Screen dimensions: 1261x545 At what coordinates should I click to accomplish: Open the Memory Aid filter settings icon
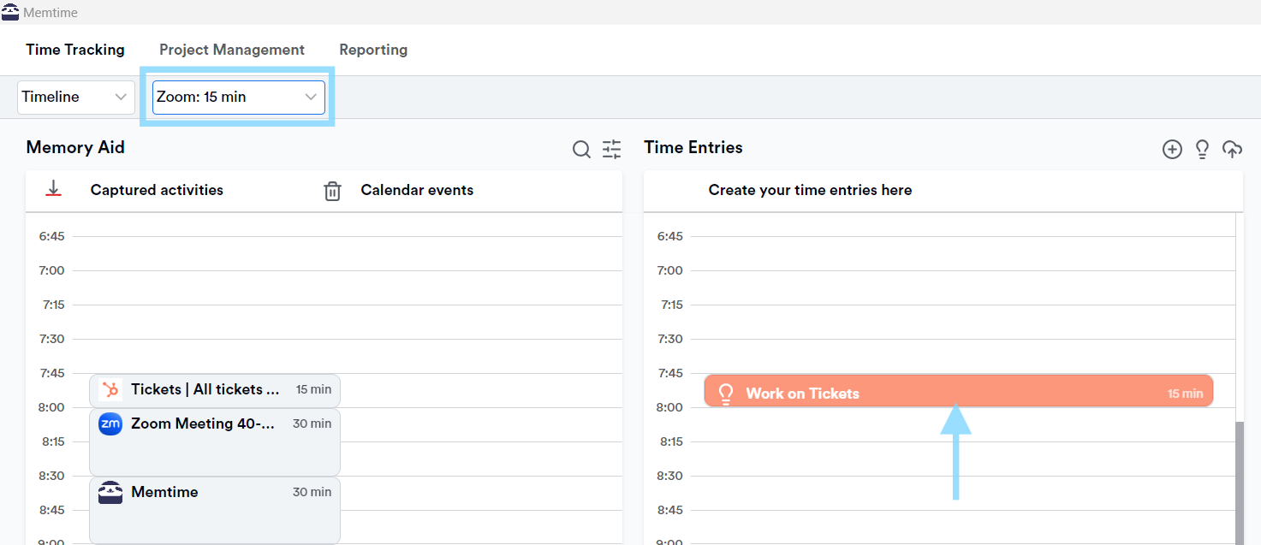611,149
